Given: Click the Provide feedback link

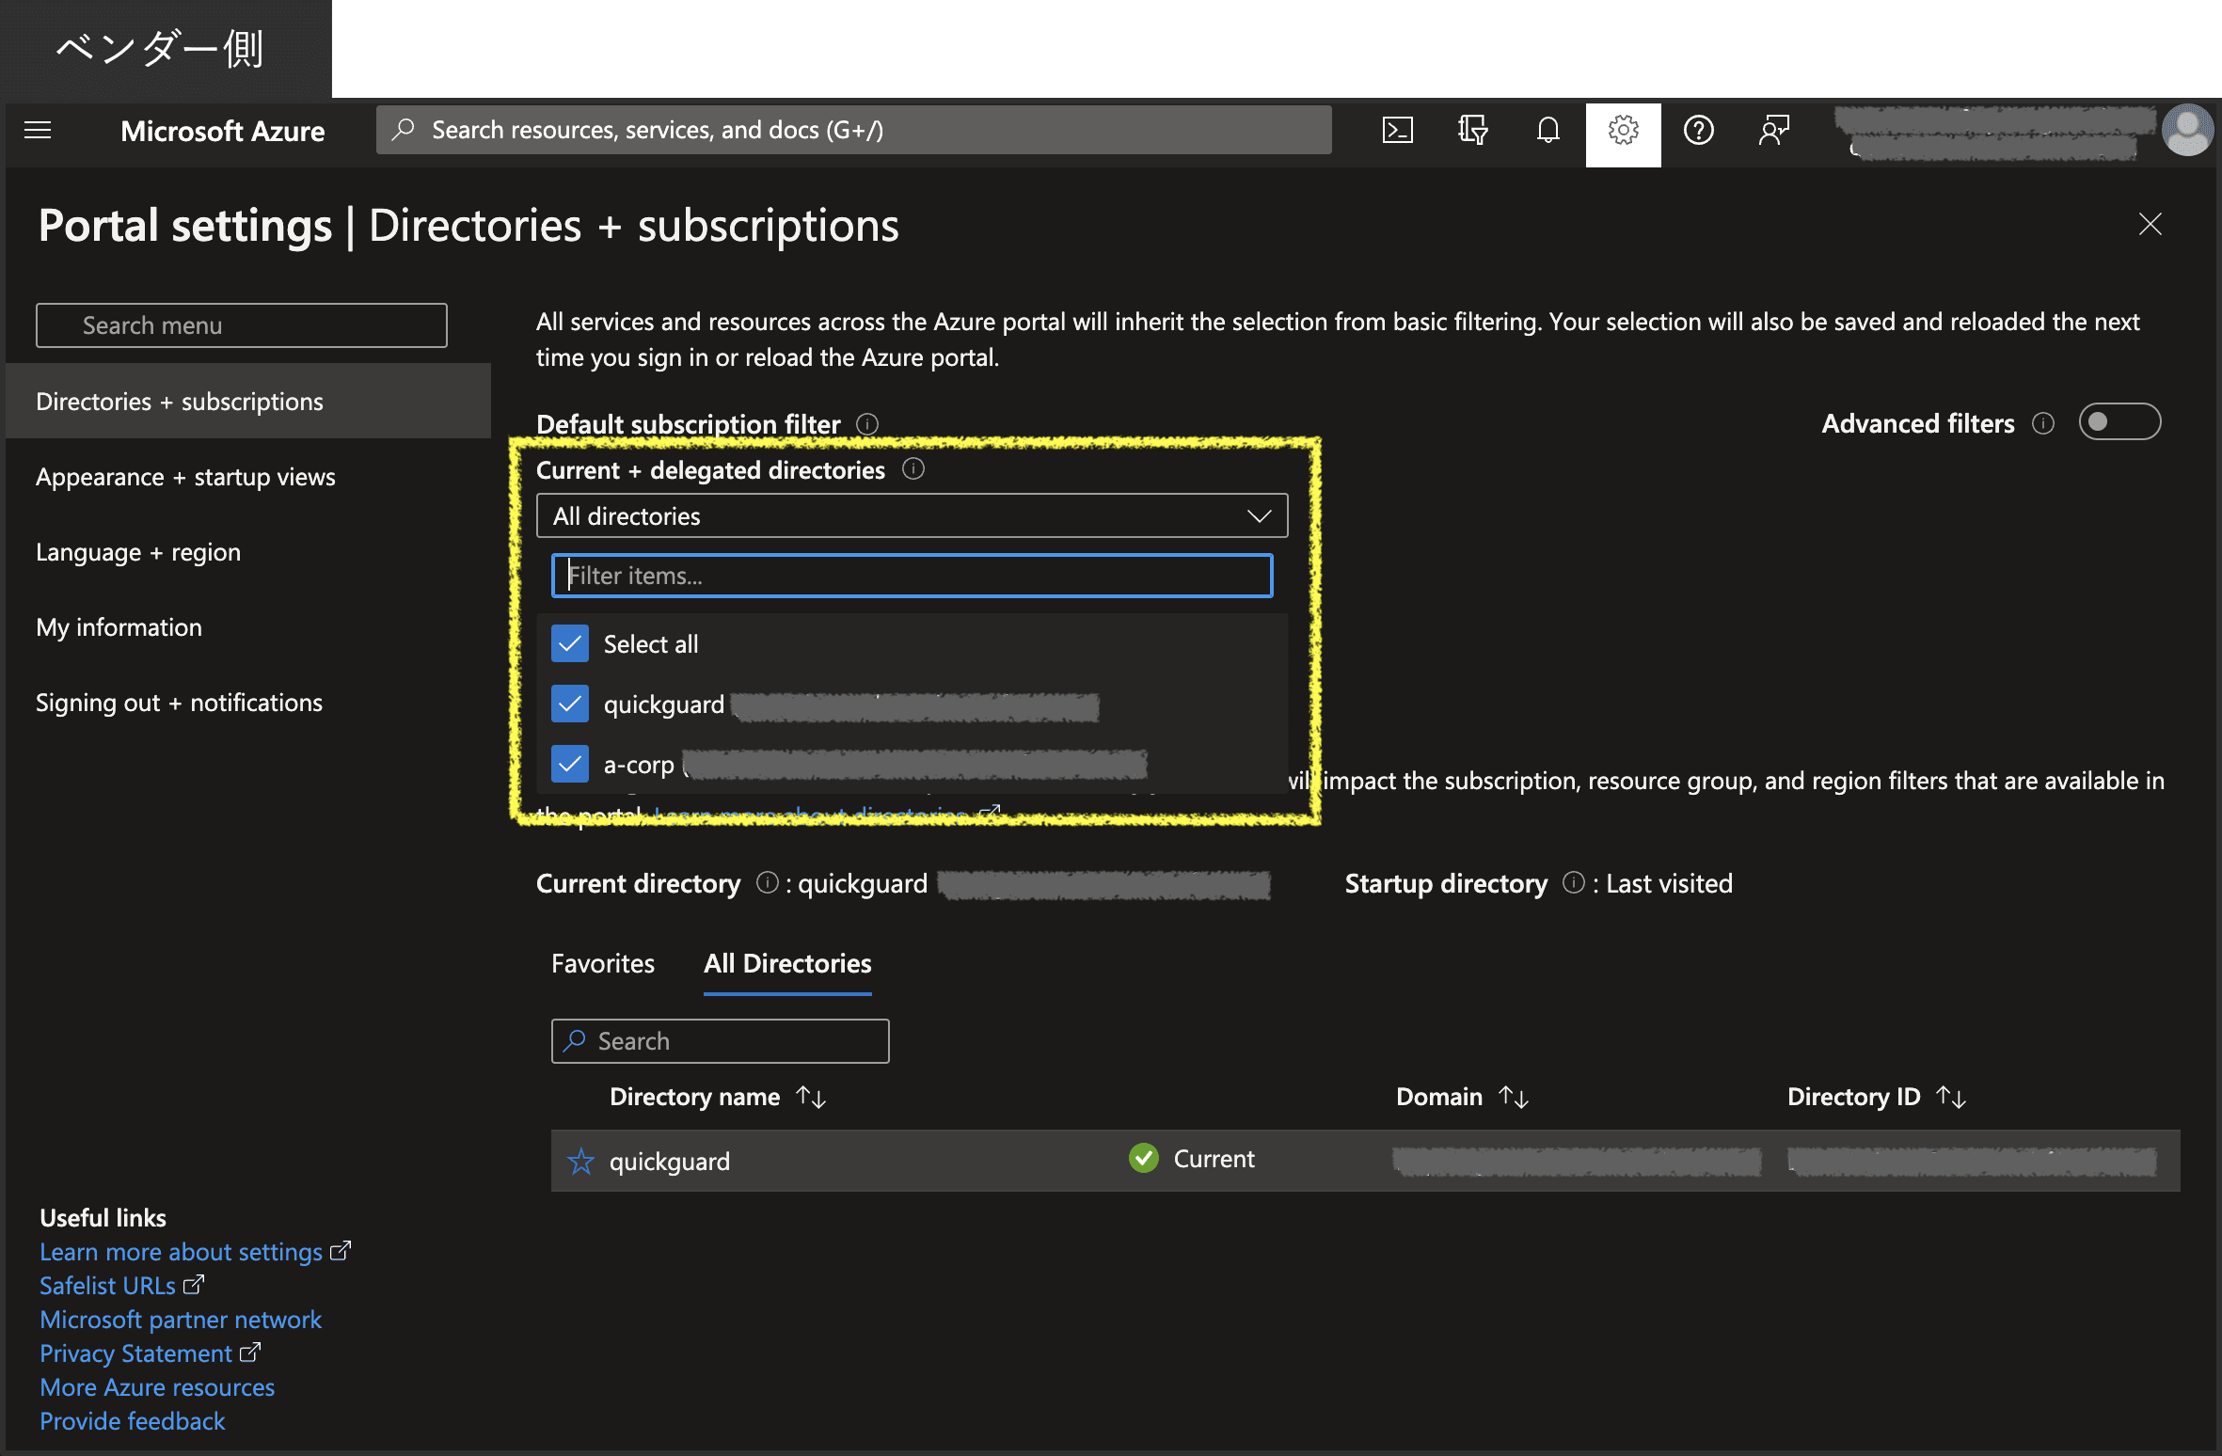Looking at the screenshot, I should coord(133,1421).
